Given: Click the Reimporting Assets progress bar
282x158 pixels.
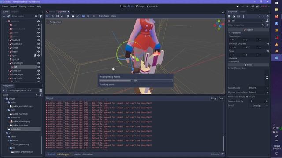Looking at the screenshot, I should tap(136, 81).
